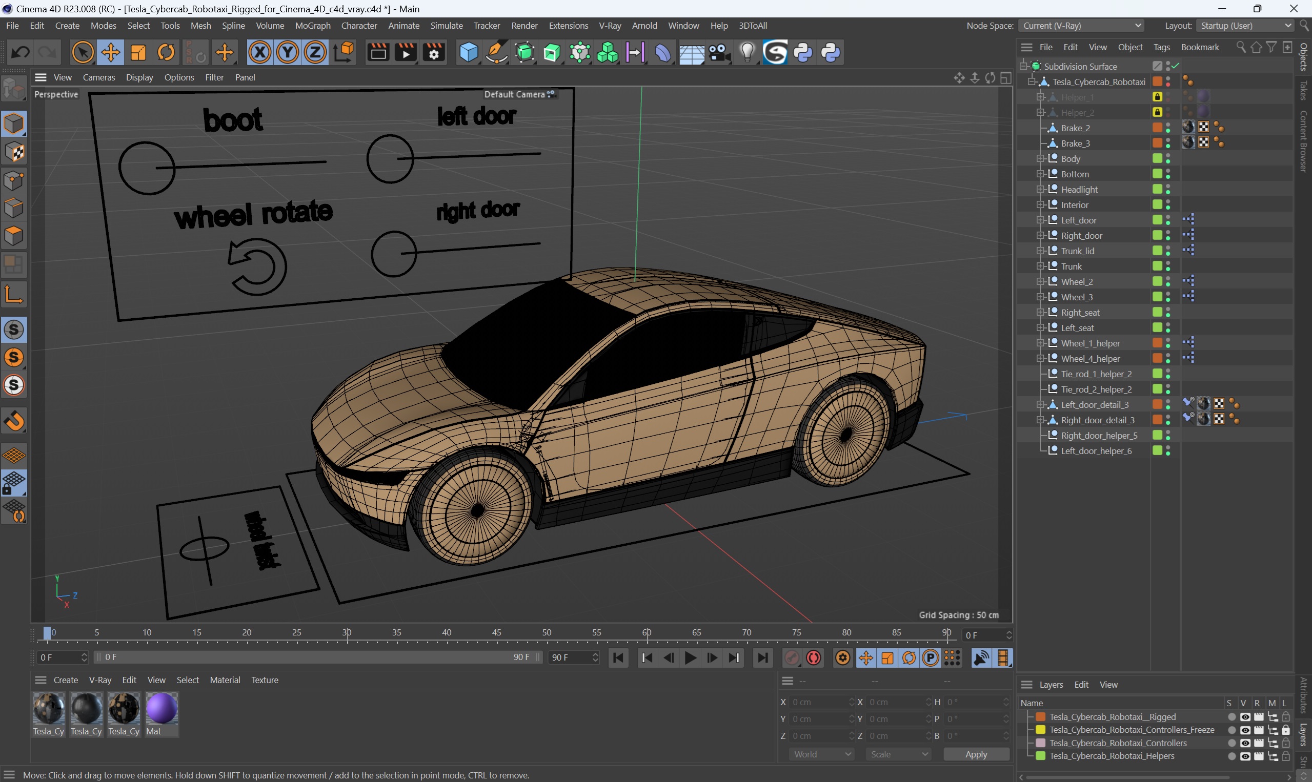Expand the Interior object hierarchy
Viewport: 1312px width, 782px height.
click(1040, 205)
